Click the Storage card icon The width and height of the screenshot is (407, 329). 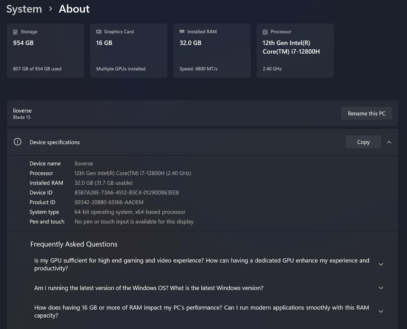click(x=15, y=32)
